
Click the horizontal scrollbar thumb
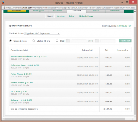[65, 119]
